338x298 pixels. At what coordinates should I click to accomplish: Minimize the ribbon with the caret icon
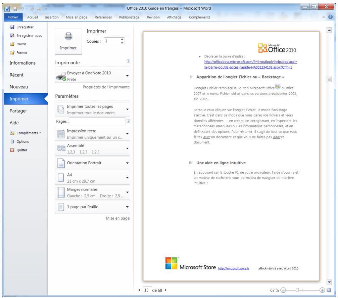tap(324, 17)
